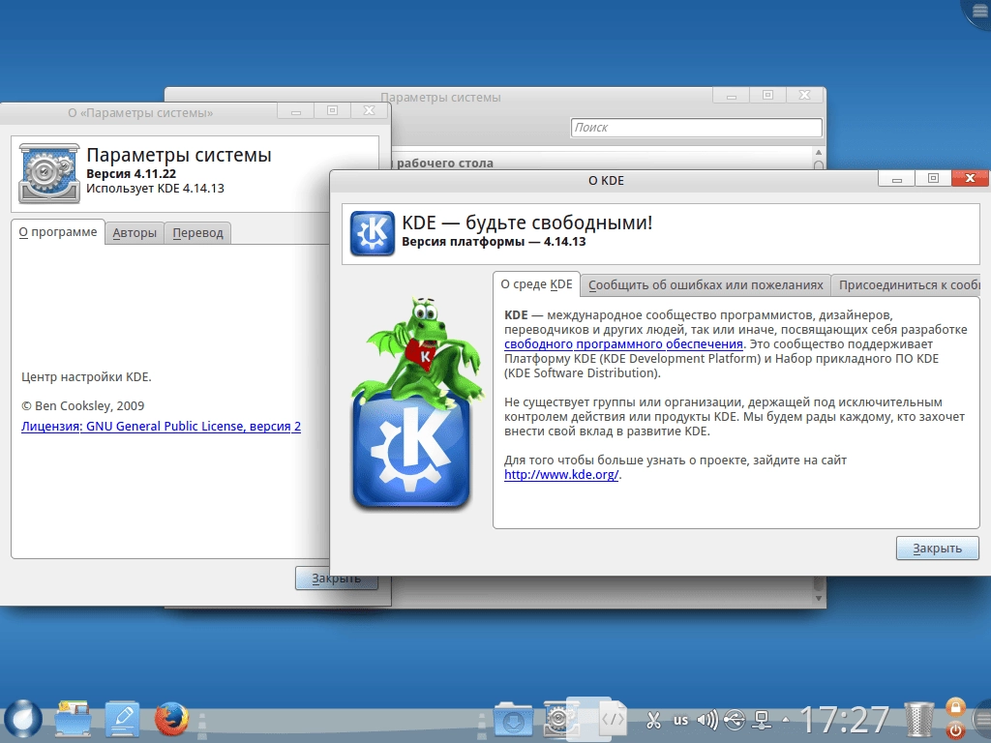Click the 'рабочего стола' section heading

(x=445, y=163)
